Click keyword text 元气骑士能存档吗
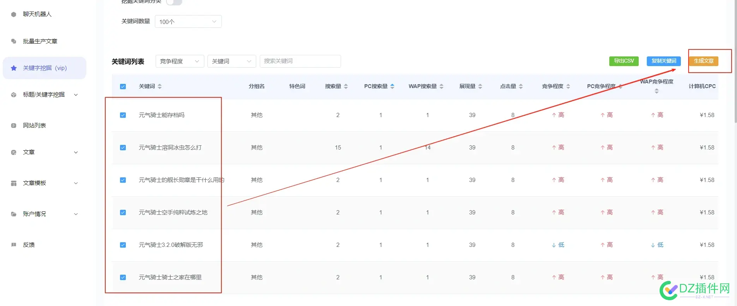Viewport: 737px width, 306px height. pyautogui.click(x=161, y=115)
